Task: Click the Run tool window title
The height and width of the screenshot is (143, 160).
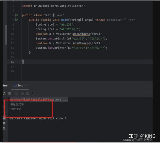Action: click(5, 86)
